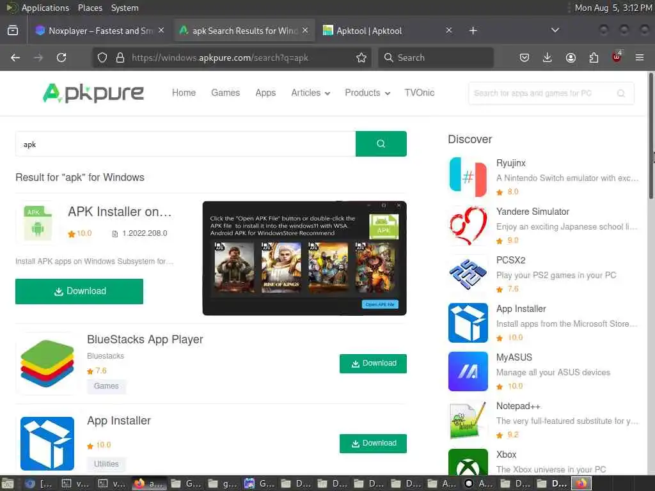Open the extensions puzzle icon
This screenshot has height=491, width=655.
coord(594,58)
